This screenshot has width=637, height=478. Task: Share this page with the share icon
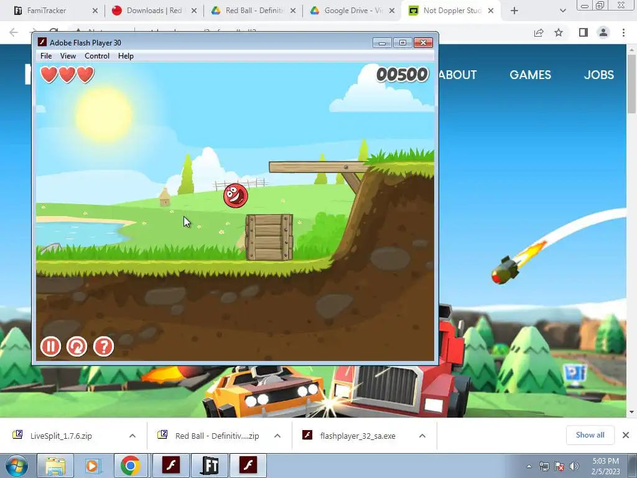point(539,32)
